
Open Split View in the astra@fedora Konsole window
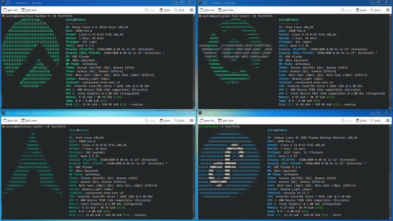click(x=226, y=121)
